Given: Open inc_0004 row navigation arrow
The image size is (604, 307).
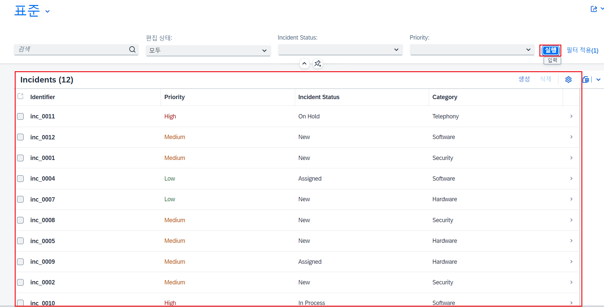Looking at the screenshot, I should [571, 179].
